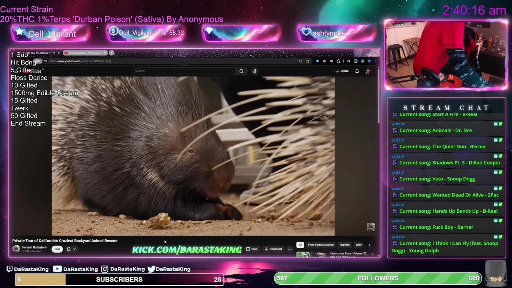Open the Forrest Galante channel name link

tap(33, 247)
